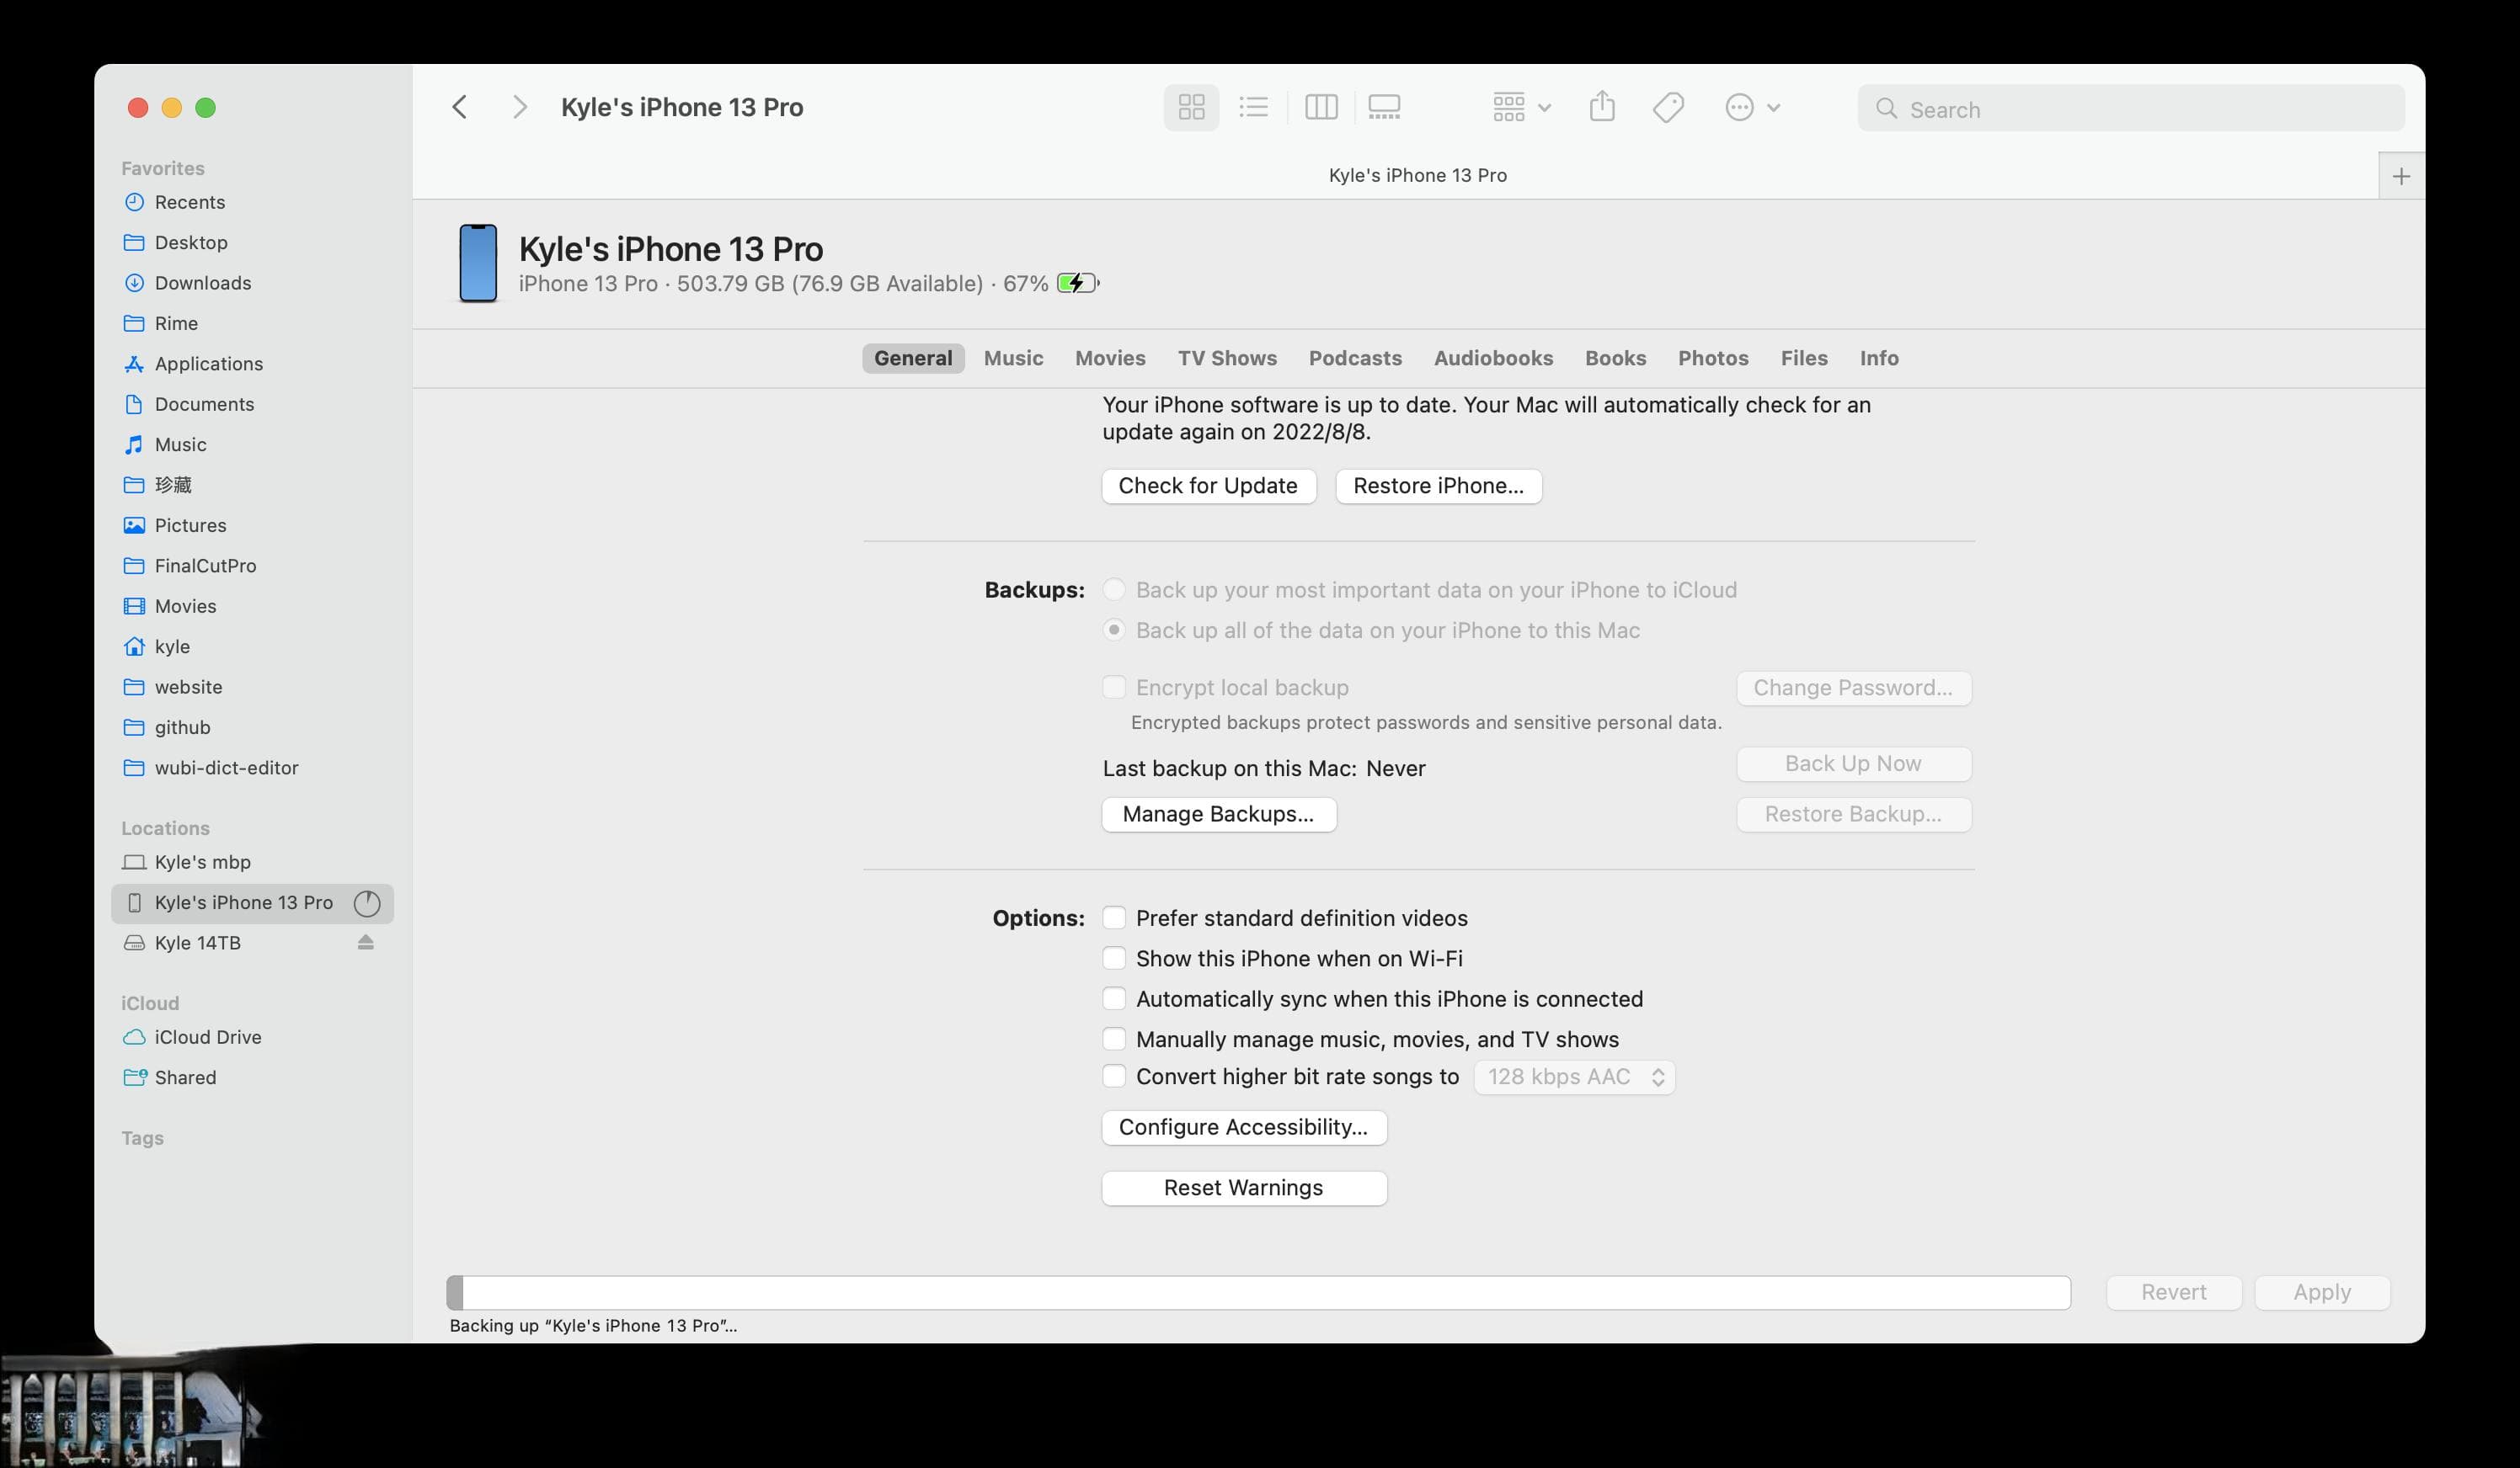Open the Action ellipsis menu
Viewport: 2520px width, 1468px height.
[1752, 108]
